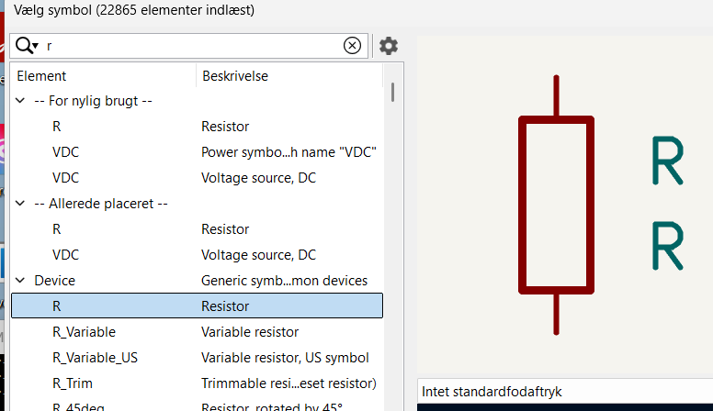Click the symbol list vertical scrollbar thumb
Screen dimensions: 713x411
[x=392, y=93]
